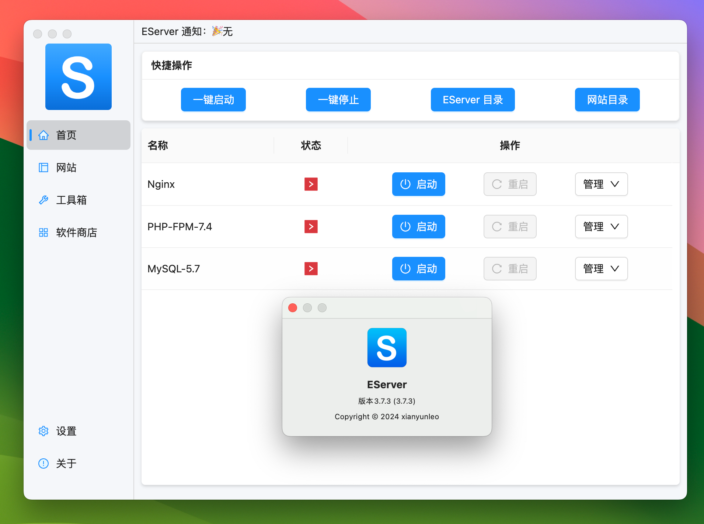Image resolution: width=704 pixels, height=524 pixels.
Task: Expand the 管理 dropdown for Nginx
Action: [602, 184]
